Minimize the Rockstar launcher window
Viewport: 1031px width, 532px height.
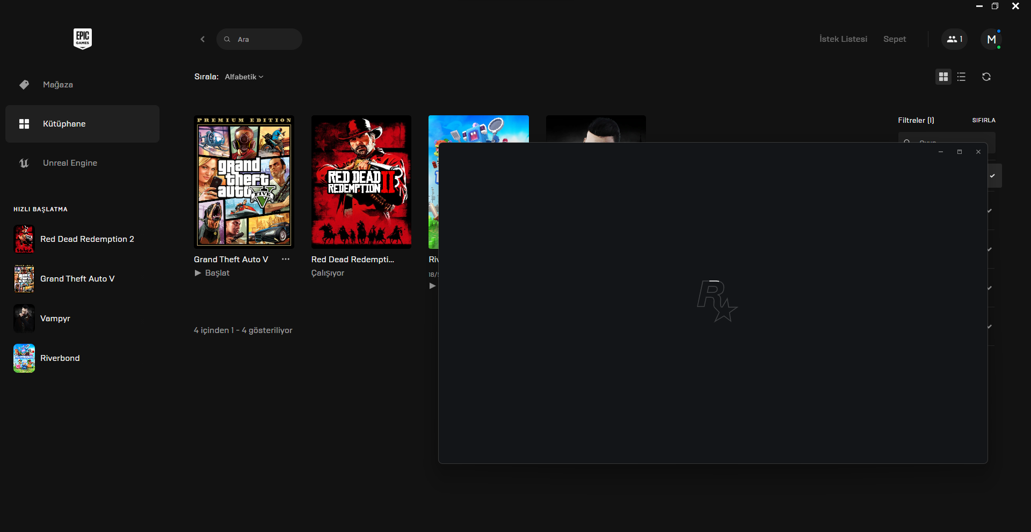click(x=941, y=152)
